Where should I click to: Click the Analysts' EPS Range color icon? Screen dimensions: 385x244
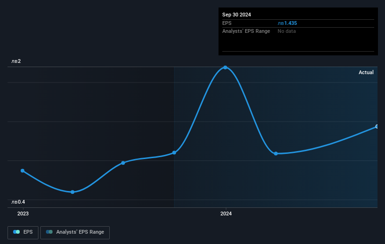click(x=49, y=232)
